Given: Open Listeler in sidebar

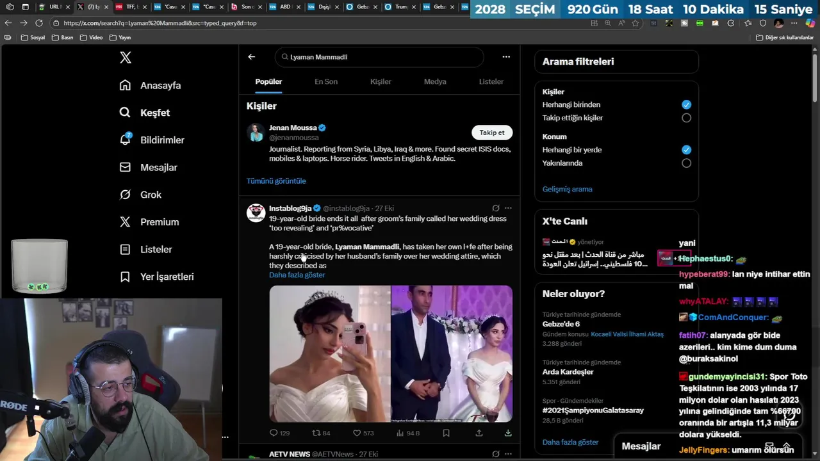Looking at the screenshot, I should 146,249.
